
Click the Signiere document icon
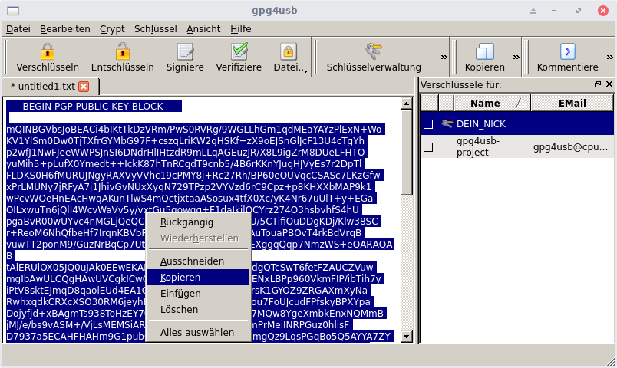(x=185, y=51)
